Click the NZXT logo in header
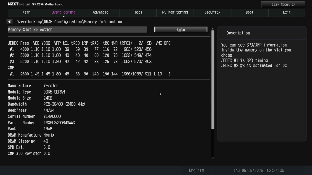This screenshot has height=175, width=312. 13,4
